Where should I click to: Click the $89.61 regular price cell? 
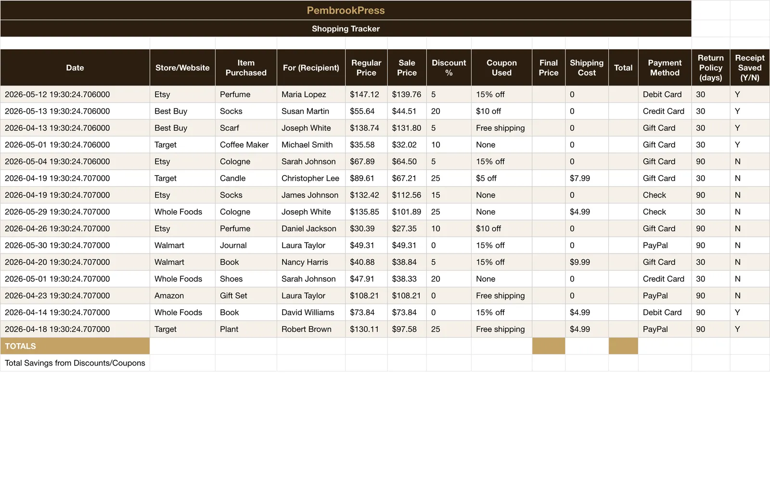[366, 178]
